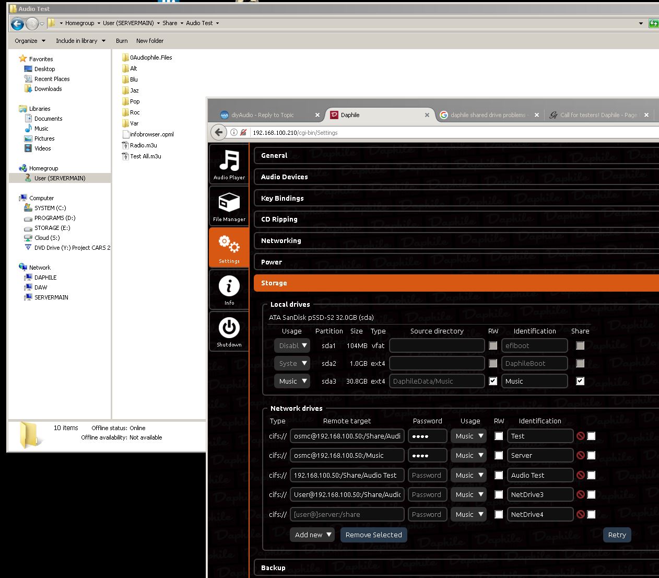This screenshot has height=578, width=659.
Task: Toggle RW checkbox for Test network drive
Action: click(x=499, y=436)
